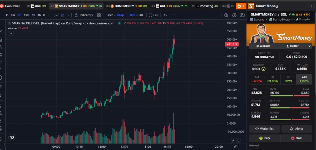Switch currency to USD

click(132, 15)
